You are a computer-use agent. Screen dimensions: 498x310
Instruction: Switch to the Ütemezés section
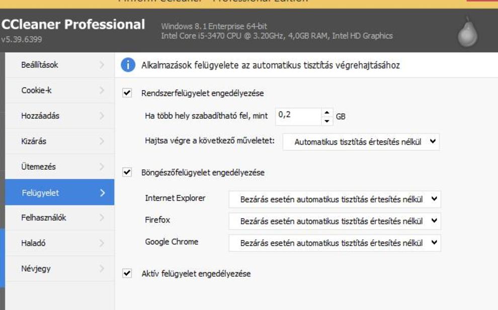39,167
